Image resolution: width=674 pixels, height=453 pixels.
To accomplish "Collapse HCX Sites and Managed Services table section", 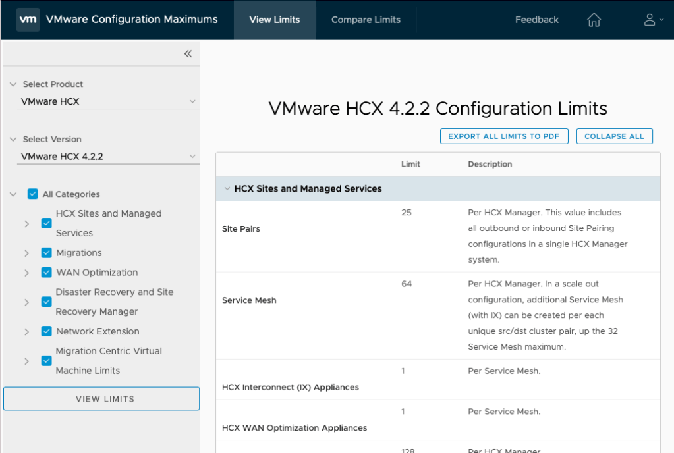I will pyautogui.click(x=227, y=189).
